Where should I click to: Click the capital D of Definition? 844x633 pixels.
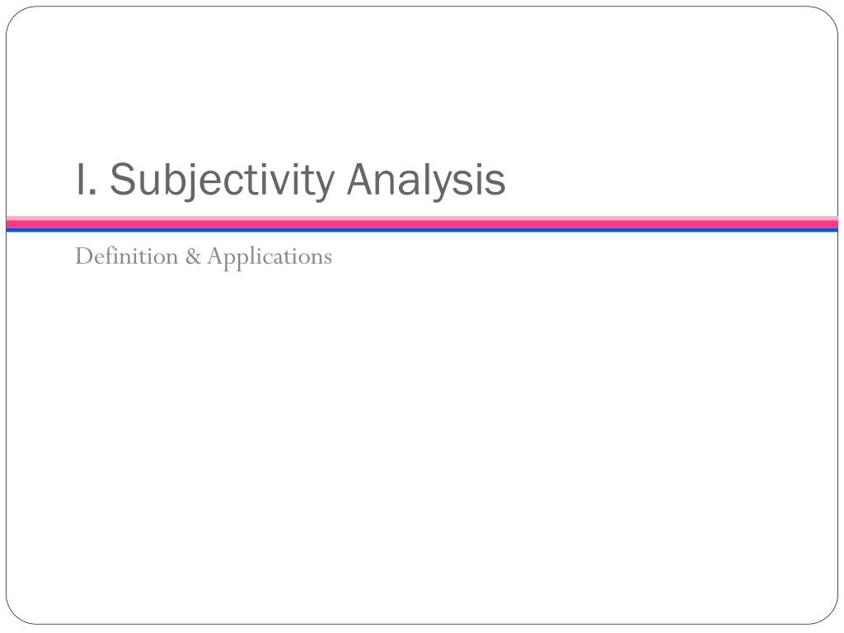[x=83, y=256]
